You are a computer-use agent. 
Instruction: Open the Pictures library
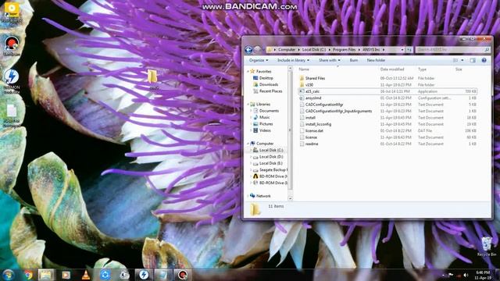point(266,124)
